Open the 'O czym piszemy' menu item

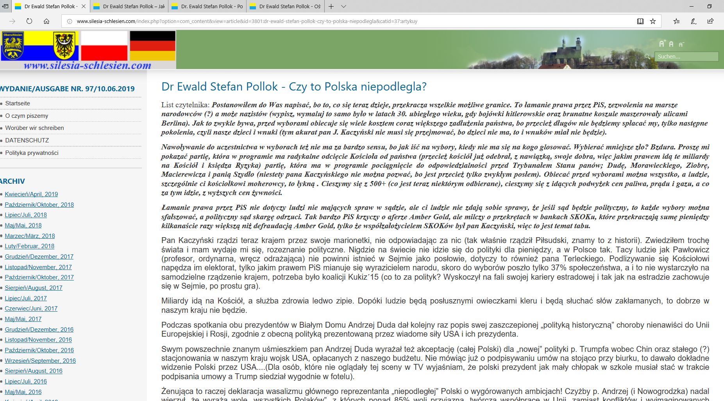(x=27, y=116)
